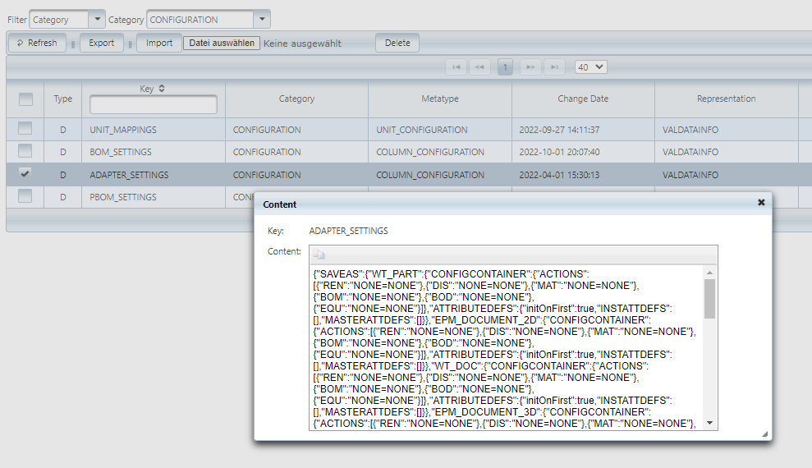
Task: Open the page size dropdown showing 40
Action: click(590, 67)
